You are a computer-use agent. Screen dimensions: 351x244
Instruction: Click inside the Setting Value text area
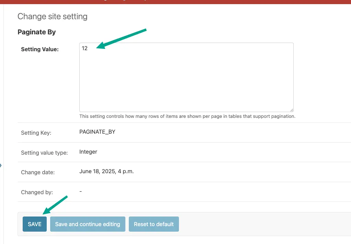click(x=186, y=77)
